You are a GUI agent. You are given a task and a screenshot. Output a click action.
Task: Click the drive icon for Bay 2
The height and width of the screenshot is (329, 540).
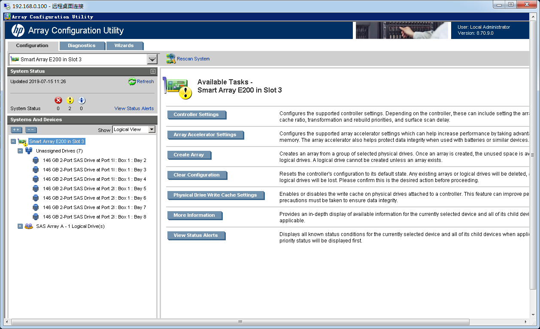(x=36, y=160)
